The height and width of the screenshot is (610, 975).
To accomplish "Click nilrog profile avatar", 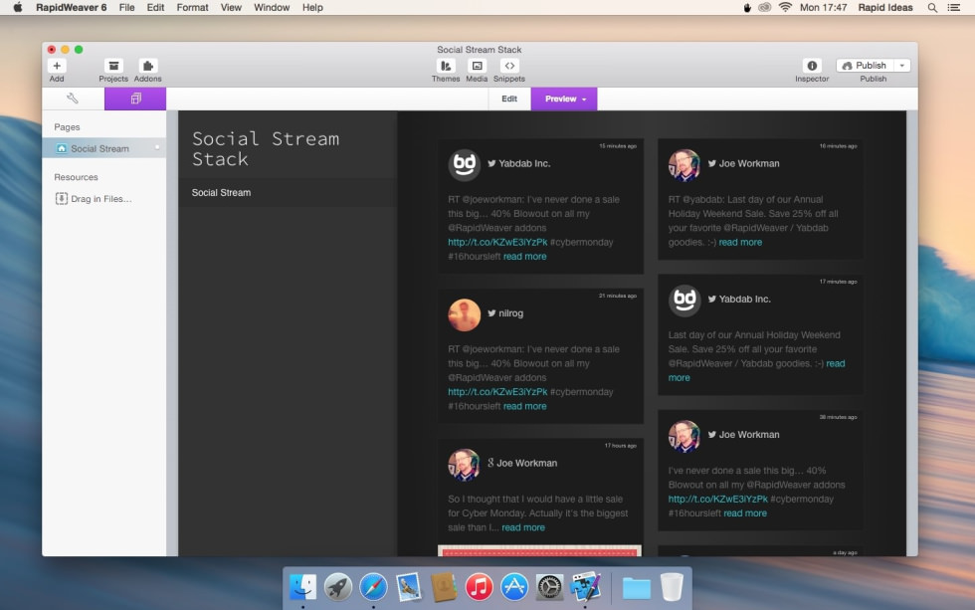I will click(464, 314).
